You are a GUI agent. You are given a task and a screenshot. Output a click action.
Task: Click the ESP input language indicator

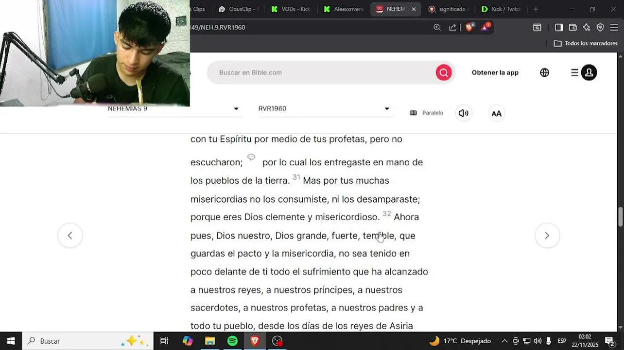click(x=562, y=341)
